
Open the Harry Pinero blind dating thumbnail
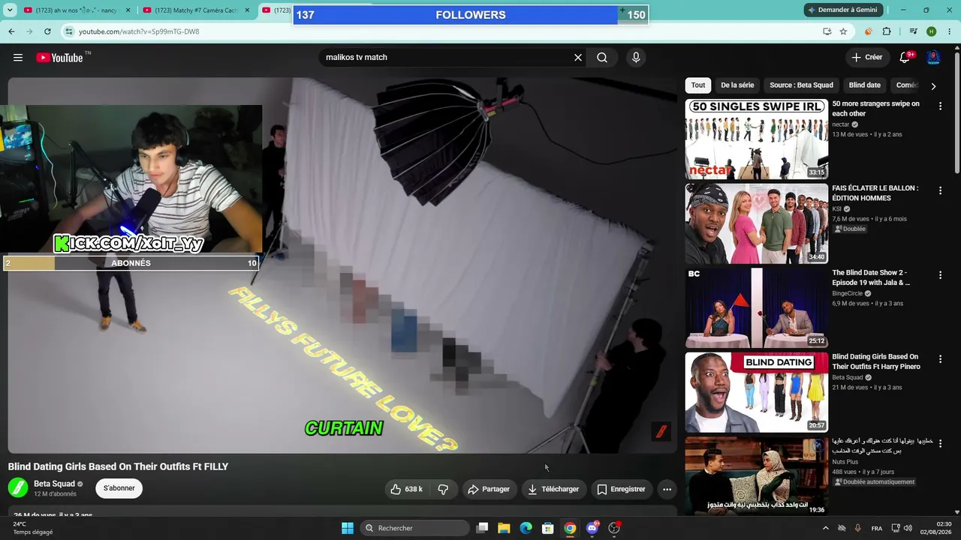click(x=757, y=392)
